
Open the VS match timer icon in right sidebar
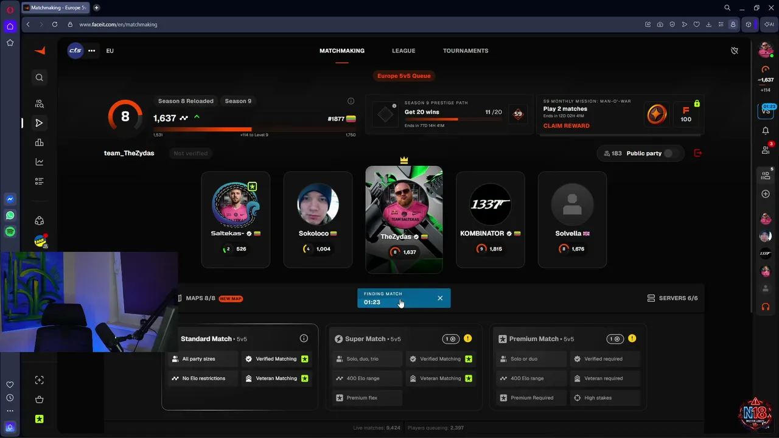click(x=766, y=111)
